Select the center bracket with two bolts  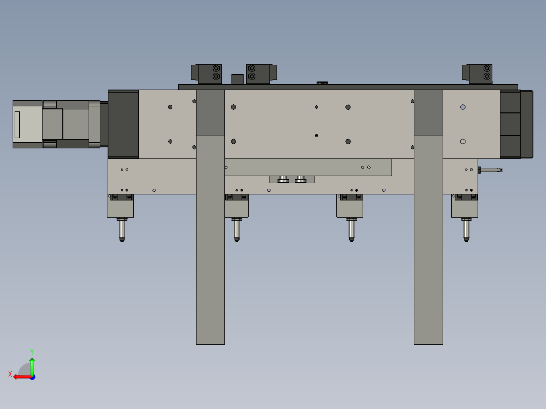point(292,179)
